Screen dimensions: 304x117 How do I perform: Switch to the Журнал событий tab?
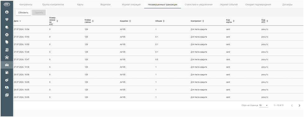[x=229, y=4]
